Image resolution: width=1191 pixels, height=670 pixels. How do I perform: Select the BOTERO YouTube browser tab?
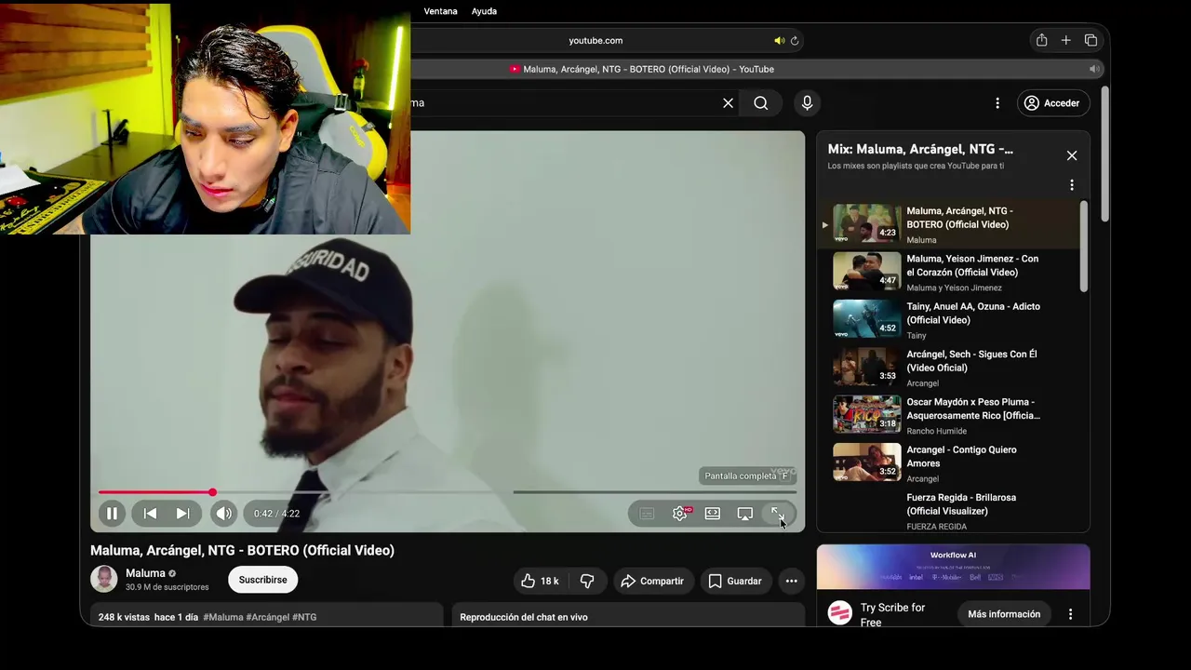click(x=642, y=69)
